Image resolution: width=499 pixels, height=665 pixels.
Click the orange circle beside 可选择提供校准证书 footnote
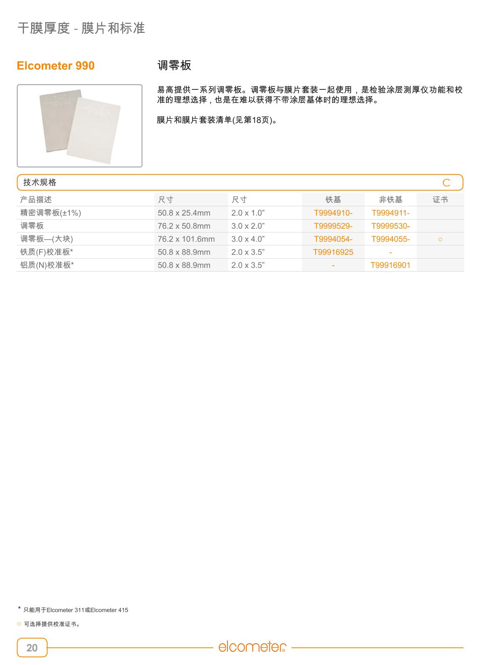pyautogui.click(x=19, y=624)
